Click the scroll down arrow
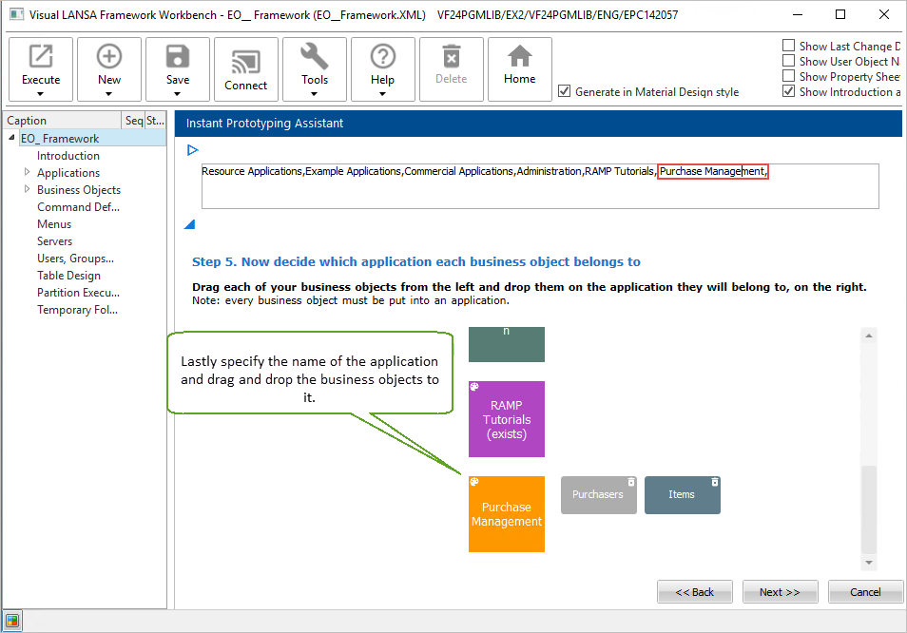The height and width of the screenshot is (633, 907). (x=868, y=562)
